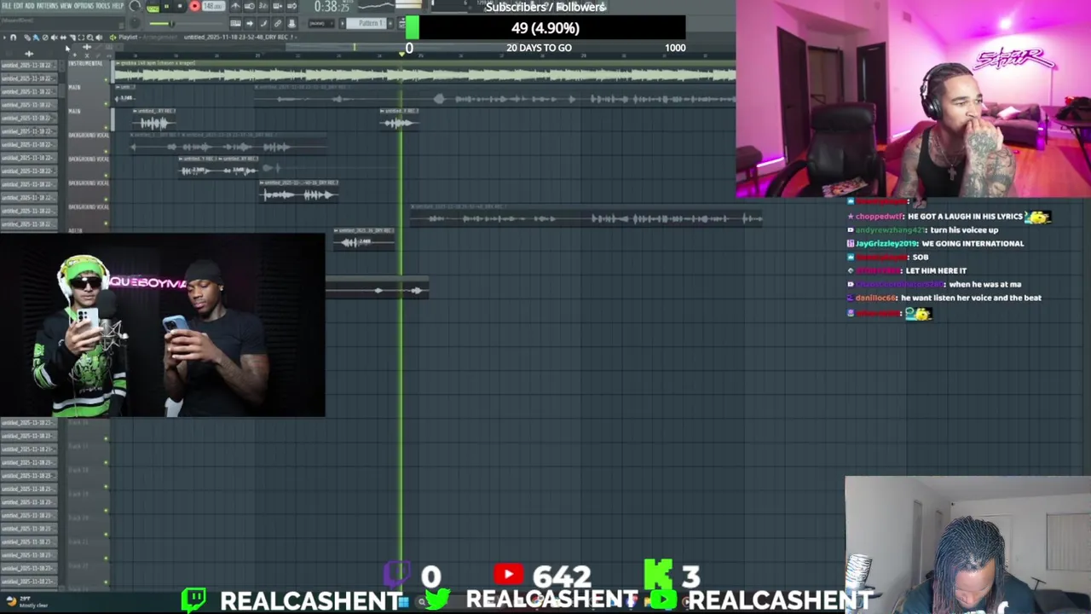Open the 23-52-48_DRY REC clip selector

click(239, 38)
